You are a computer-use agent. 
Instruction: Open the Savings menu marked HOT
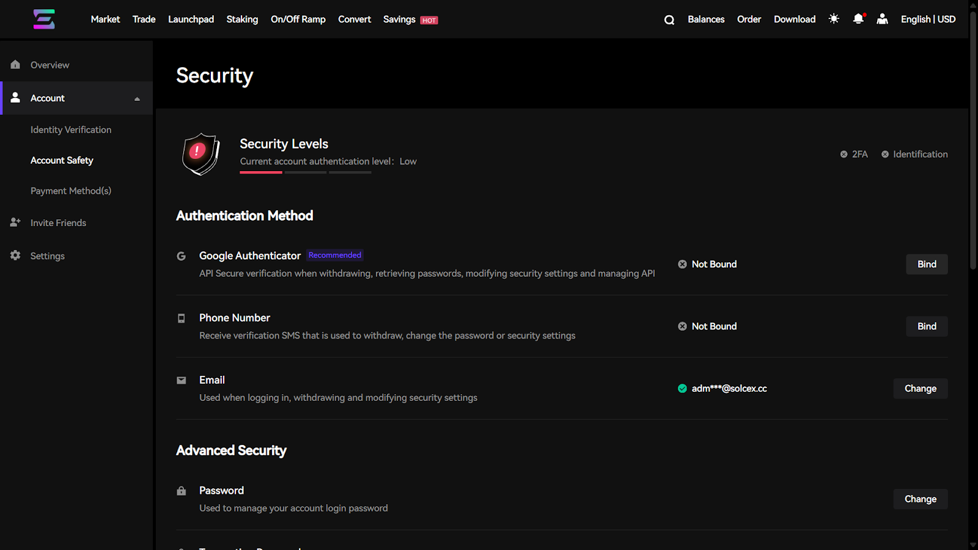(410, 20)
